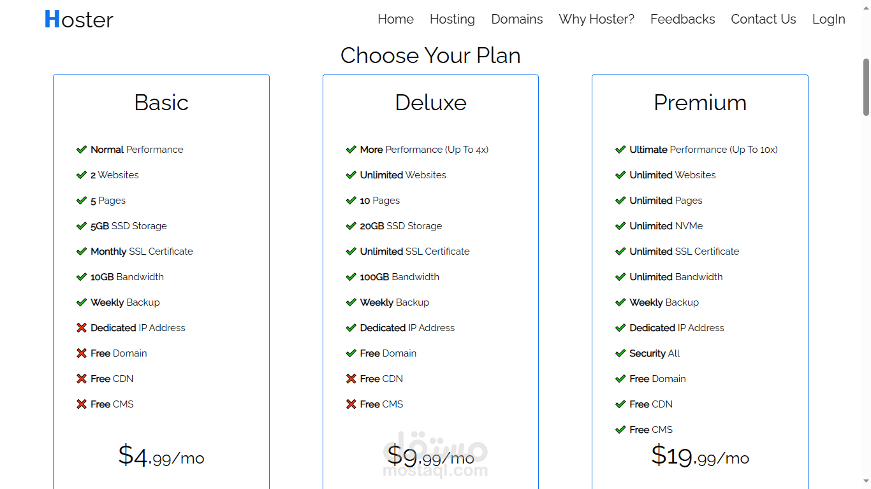Click the vertical page scrollbar thumb
The image size is (871, 489).
click(866, 87)
